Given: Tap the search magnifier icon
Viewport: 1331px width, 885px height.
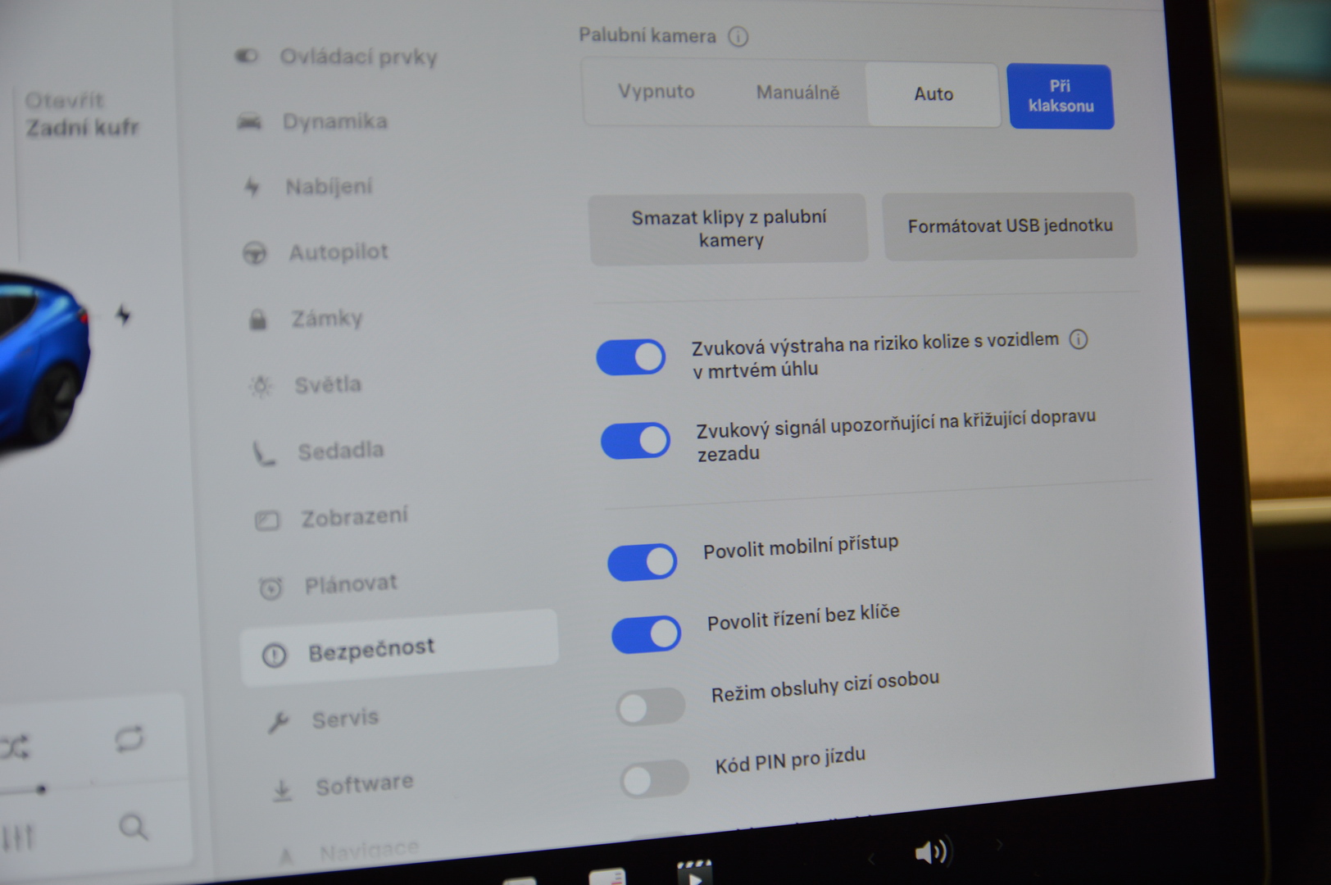Looking at the screenshot, I should 133,827.
